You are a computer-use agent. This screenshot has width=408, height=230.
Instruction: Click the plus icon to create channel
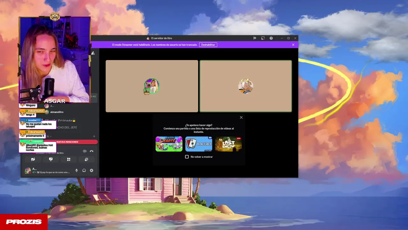tap(94, 136)
